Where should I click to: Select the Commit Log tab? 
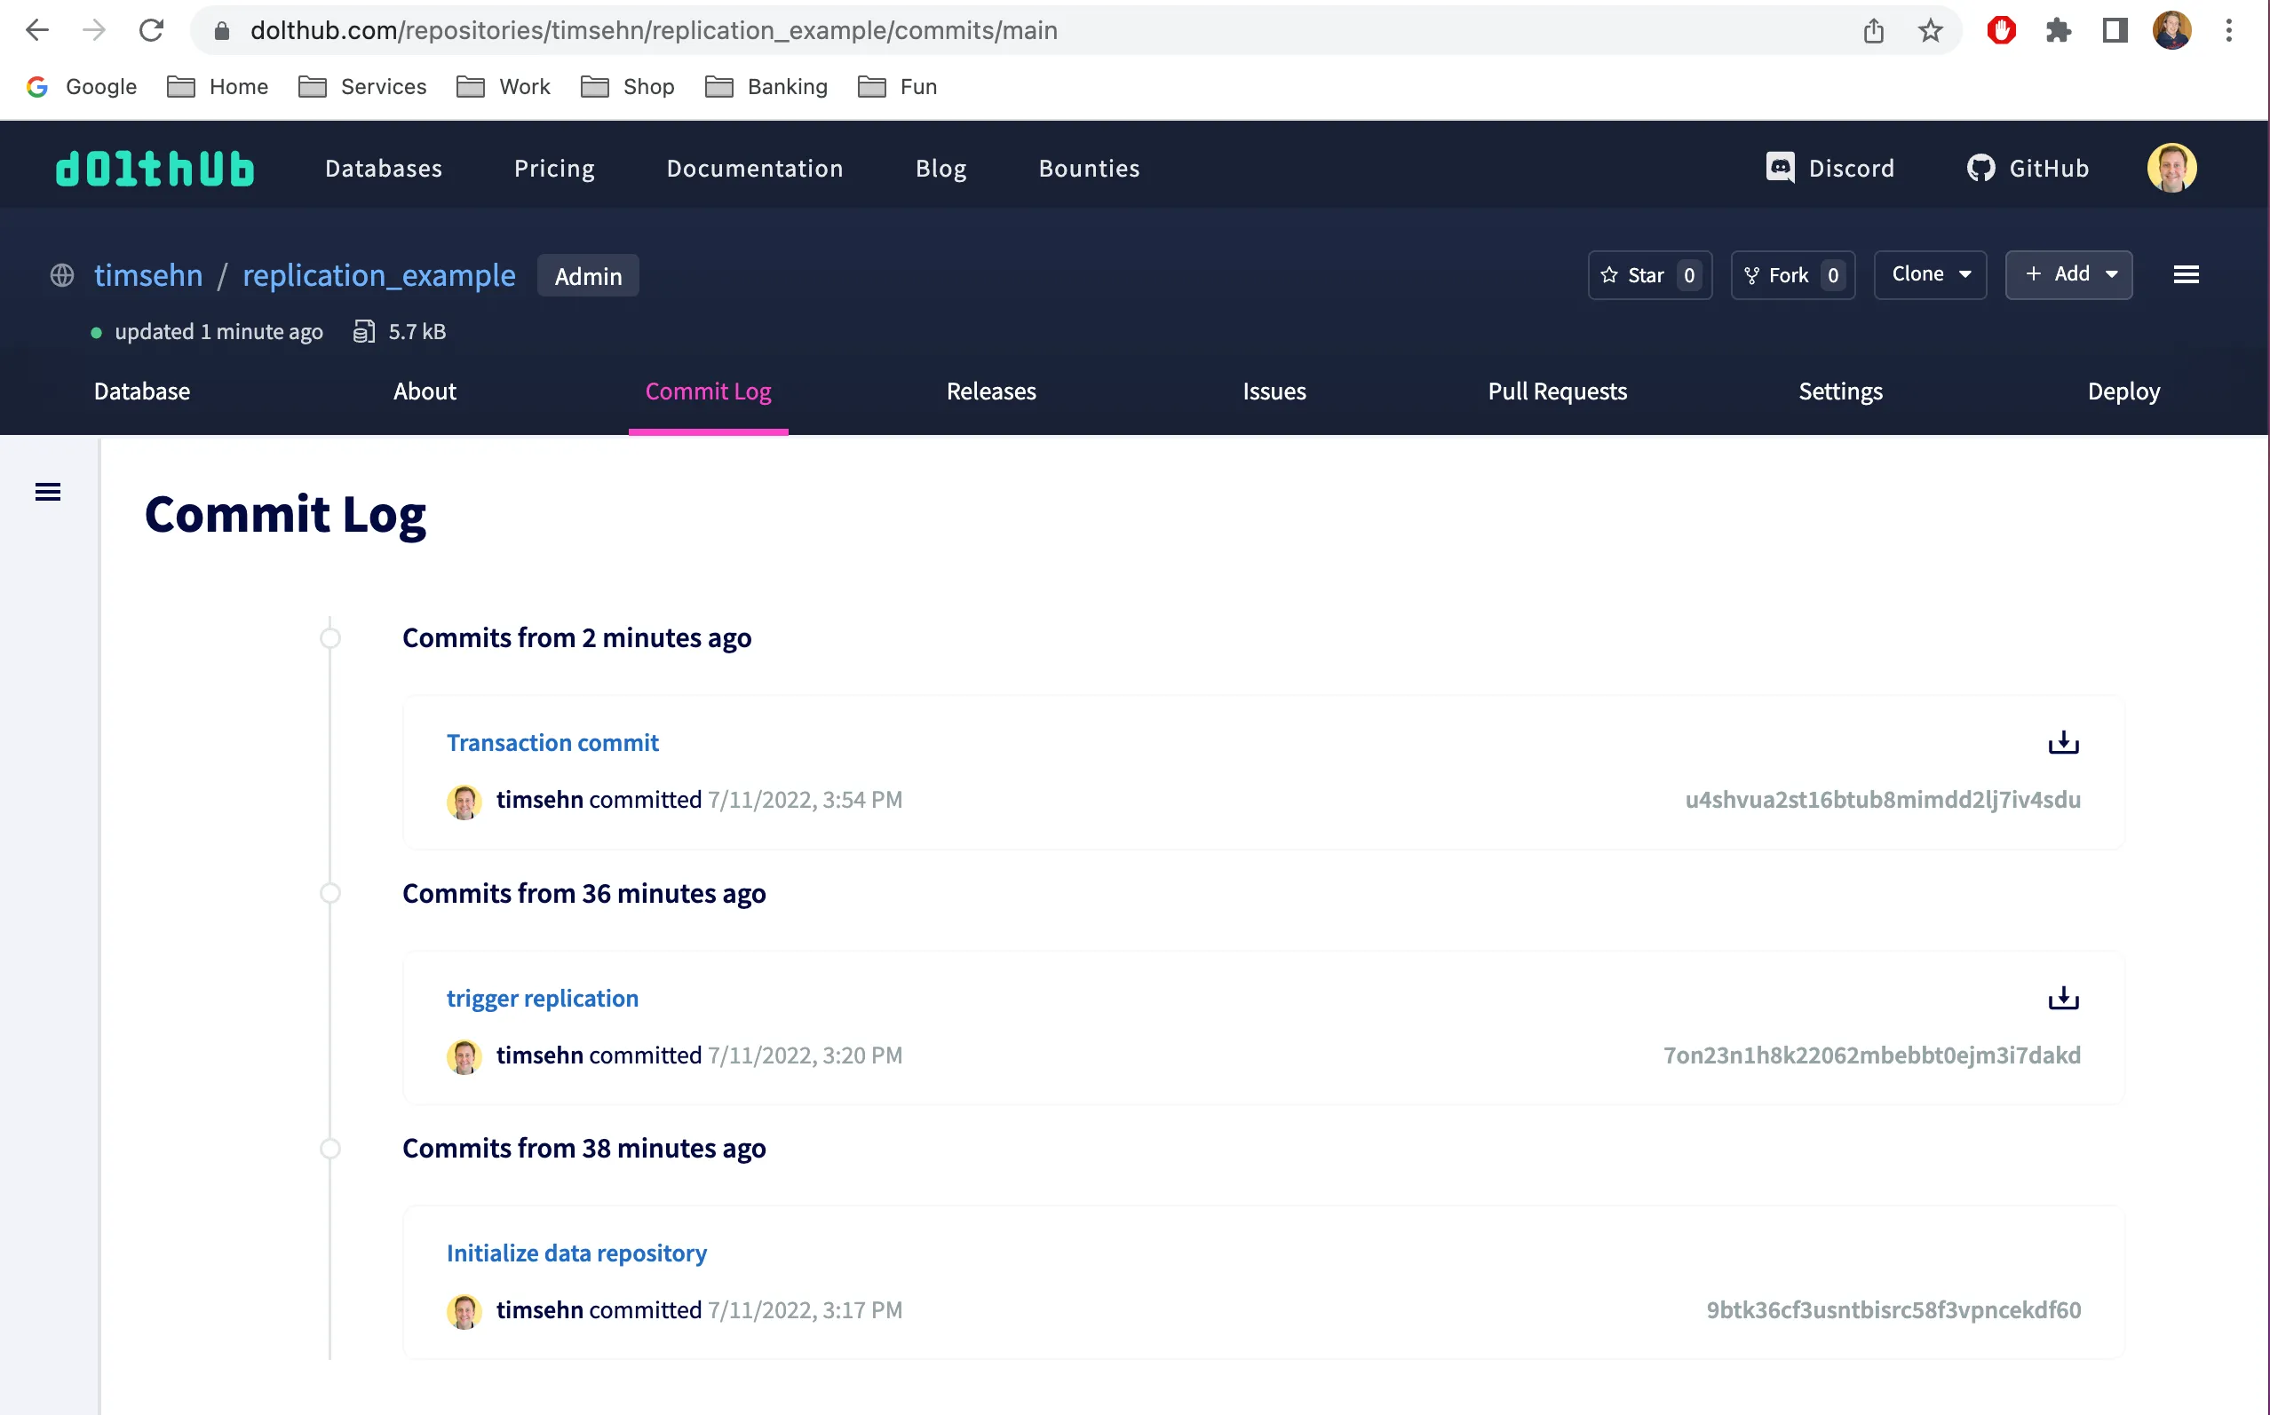pyautogui.click(x=708, y=391)
